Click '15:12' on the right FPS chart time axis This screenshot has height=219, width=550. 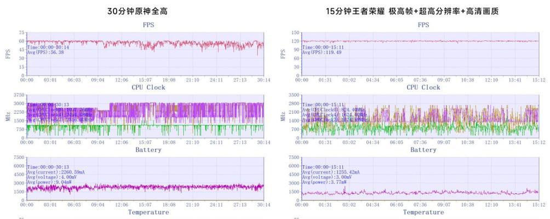click(x=538, y=80)
